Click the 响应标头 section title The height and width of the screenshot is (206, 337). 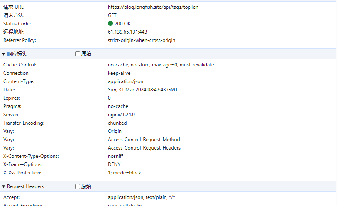click(17, 54)
